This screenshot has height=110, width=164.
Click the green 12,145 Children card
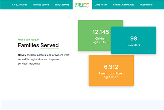pos(95,35)
